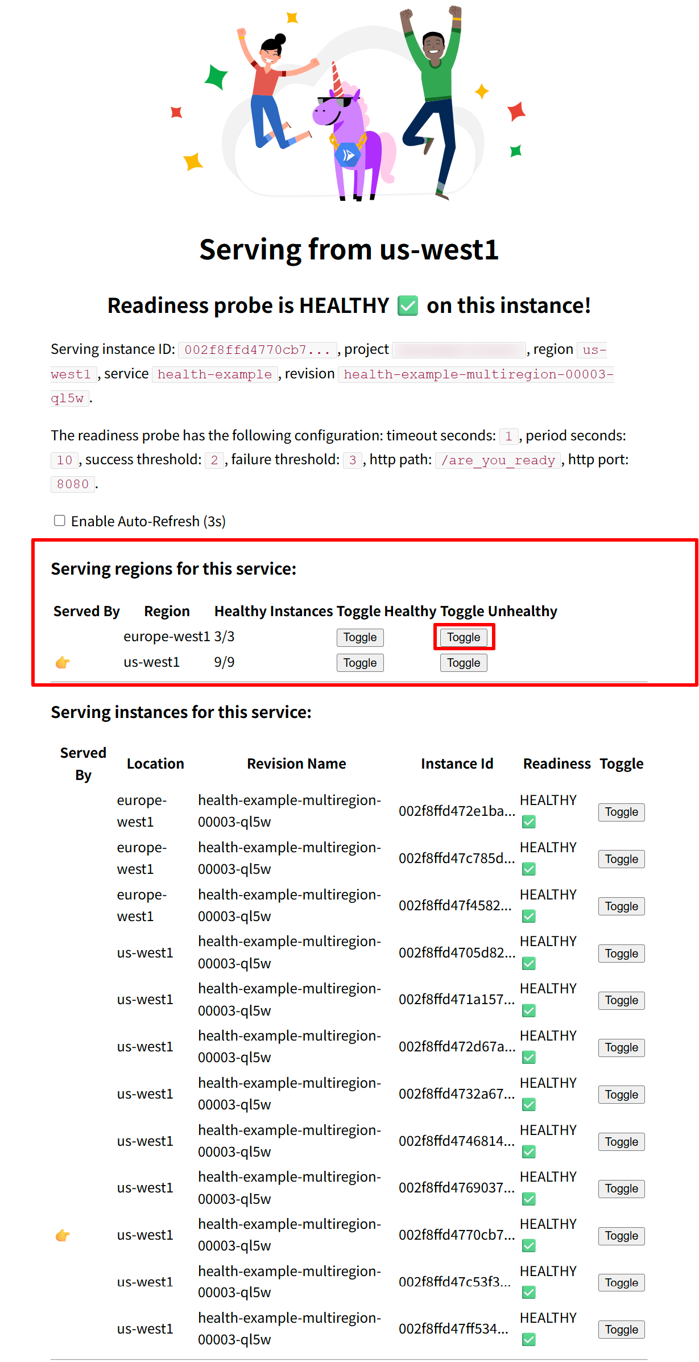Click Toggle Unhealthy for us-west1 region
The width and height of the screenshot is (699, 1362).
pyautogui.click(x=464, y=663)
